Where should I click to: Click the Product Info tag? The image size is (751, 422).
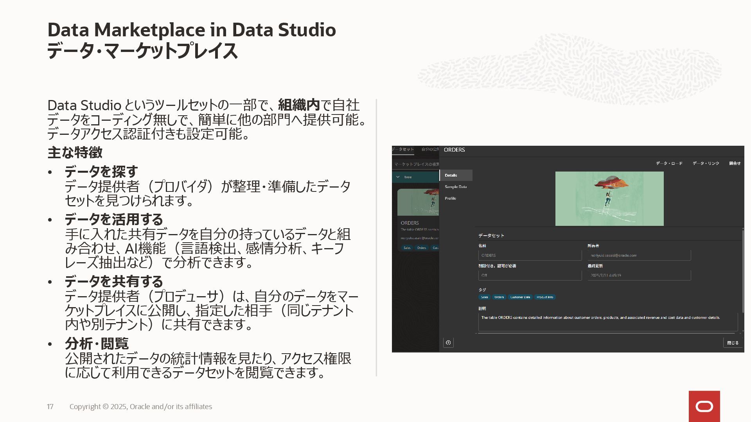[544, 297]
